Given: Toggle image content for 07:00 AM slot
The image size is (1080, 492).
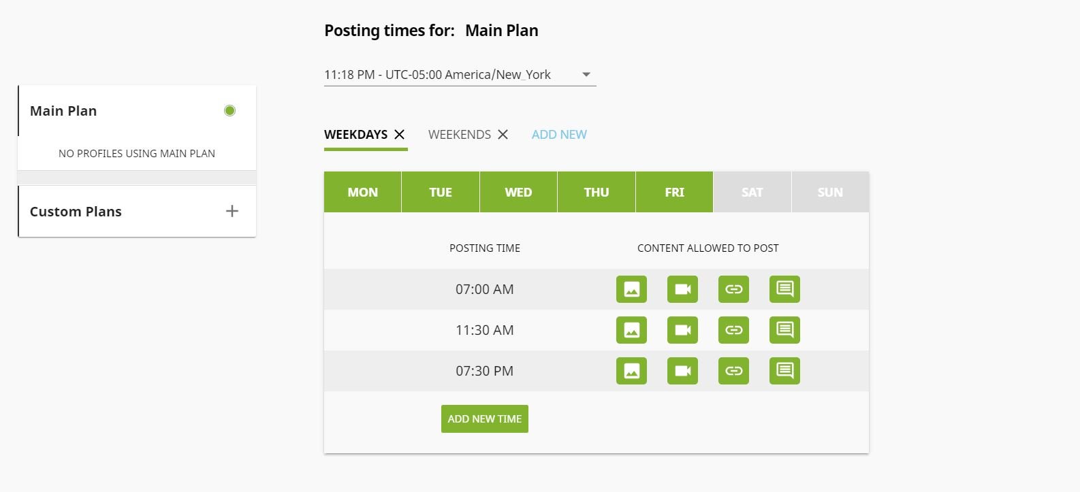Looking at the screenshot, I should pyautogui.click(x=631, y=289).
